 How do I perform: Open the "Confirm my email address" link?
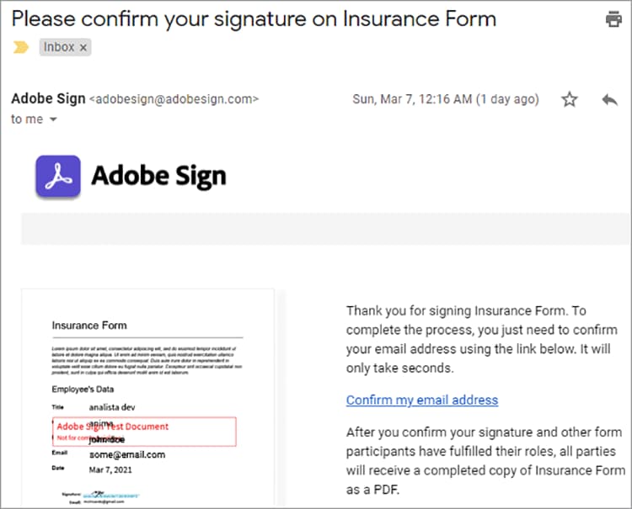(x=421, y=400)
